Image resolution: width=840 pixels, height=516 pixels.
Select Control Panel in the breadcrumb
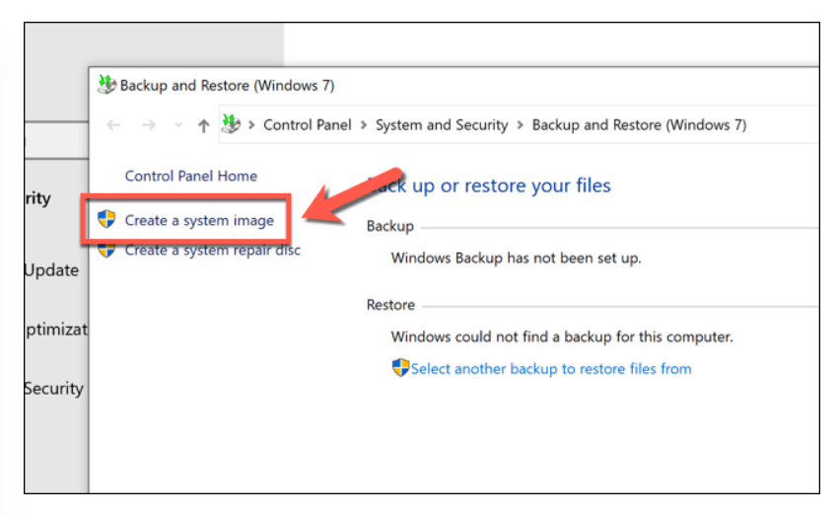[308, 125]
